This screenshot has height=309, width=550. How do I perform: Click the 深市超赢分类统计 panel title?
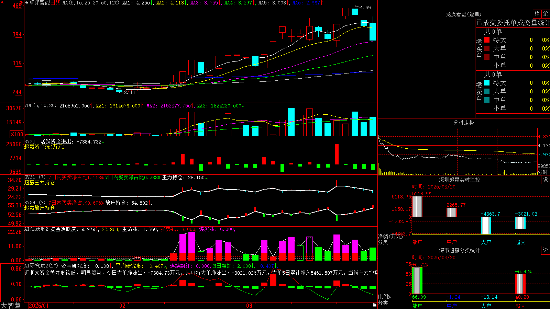(x=460, y=250)
